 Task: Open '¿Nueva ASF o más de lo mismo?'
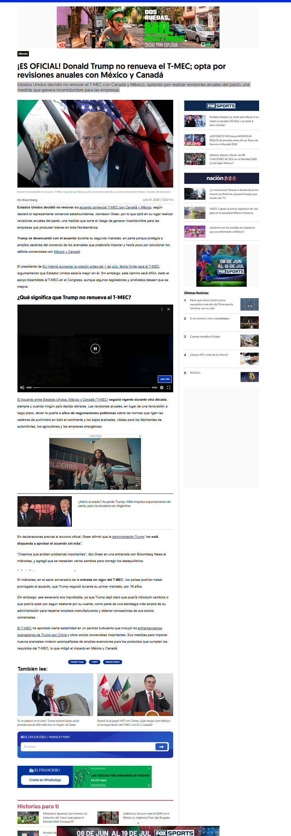click(x=209, y=355)
